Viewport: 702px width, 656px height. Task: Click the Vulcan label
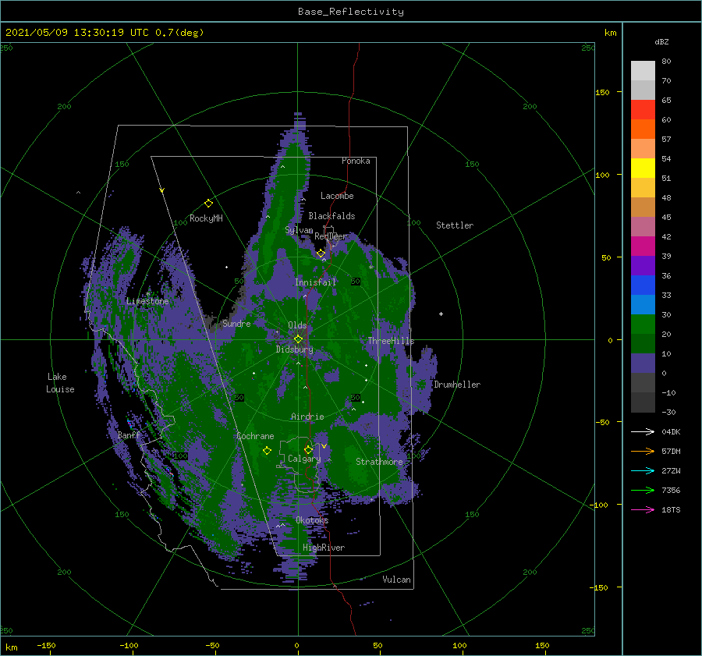(x=397, y=579)
